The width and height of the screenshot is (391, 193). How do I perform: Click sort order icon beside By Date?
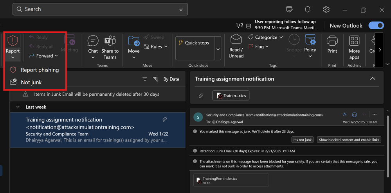coord(156,79)
